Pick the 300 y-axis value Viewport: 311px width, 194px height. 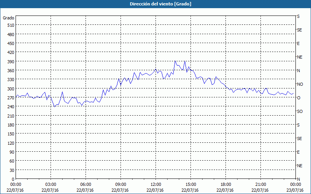11,89
